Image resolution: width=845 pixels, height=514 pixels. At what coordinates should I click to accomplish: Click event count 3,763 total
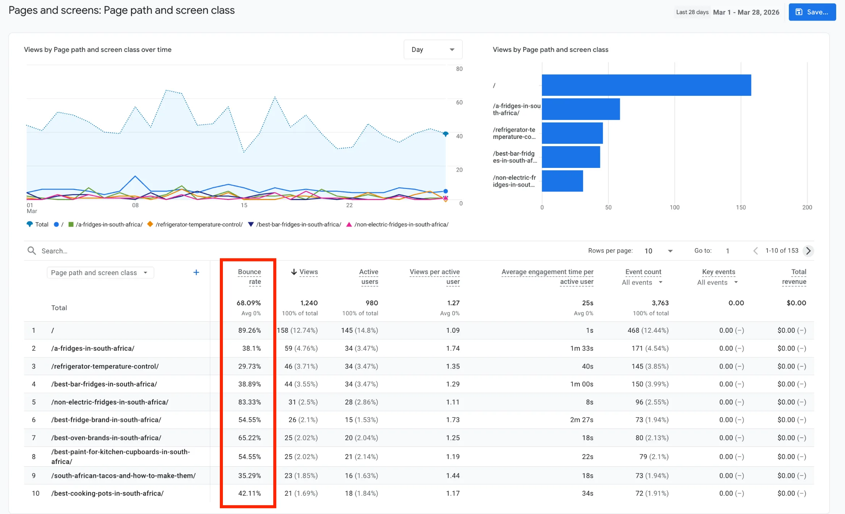(660, 303)
